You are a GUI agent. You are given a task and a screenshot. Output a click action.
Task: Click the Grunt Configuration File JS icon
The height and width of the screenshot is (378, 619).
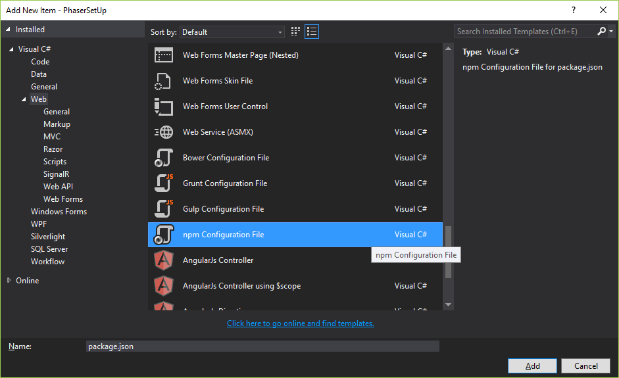pyautogui.click(x=163, y=183)
